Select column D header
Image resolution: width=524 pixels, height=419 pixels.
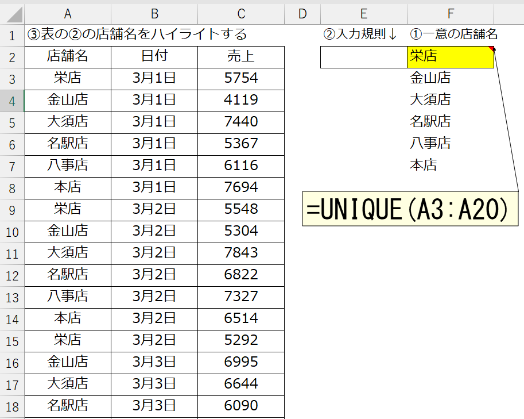302,14
